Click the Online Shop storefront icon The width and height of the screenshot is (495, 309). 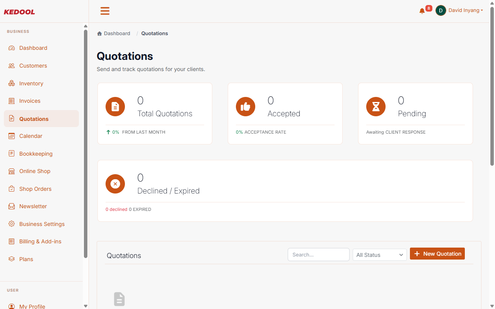click(12, 171)
